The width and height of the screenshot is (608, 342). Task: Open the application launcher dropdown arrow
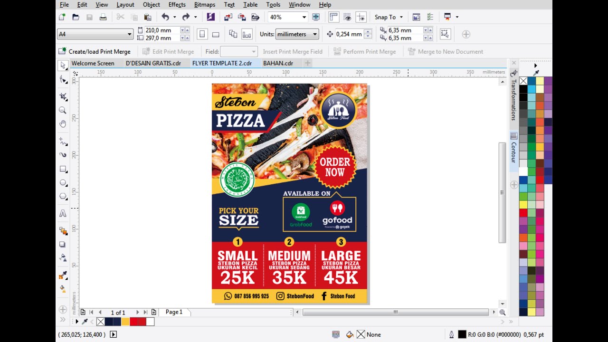[x=457, y=17]
